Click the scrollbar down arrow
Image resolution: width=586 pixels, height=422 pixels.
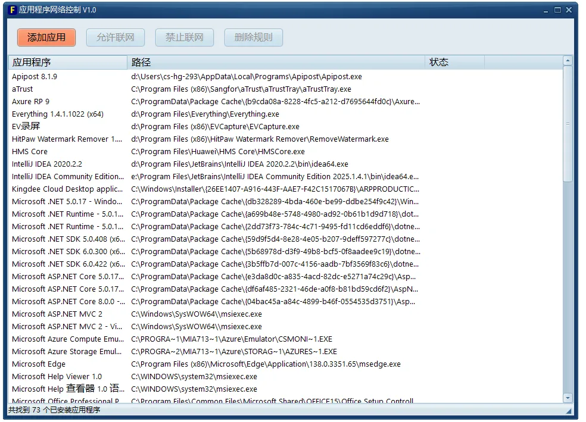(568, 398)
